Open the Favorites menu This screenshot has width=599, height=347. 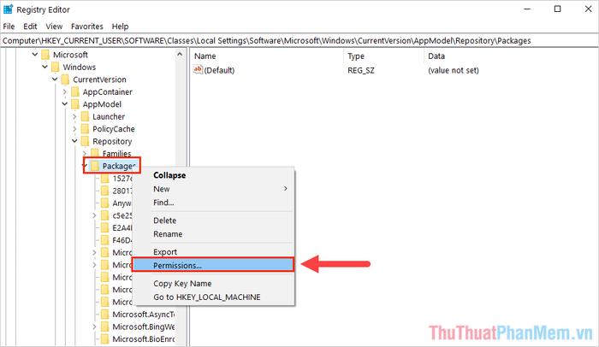click(x=87, y=26)
